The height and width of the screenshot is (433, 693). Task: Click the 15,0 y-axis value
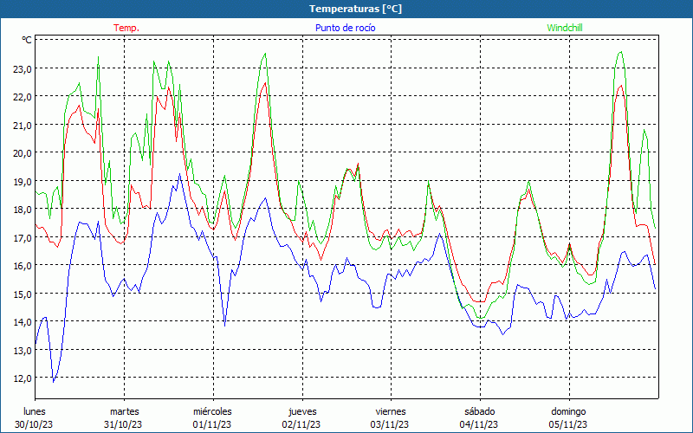(23, 294)
